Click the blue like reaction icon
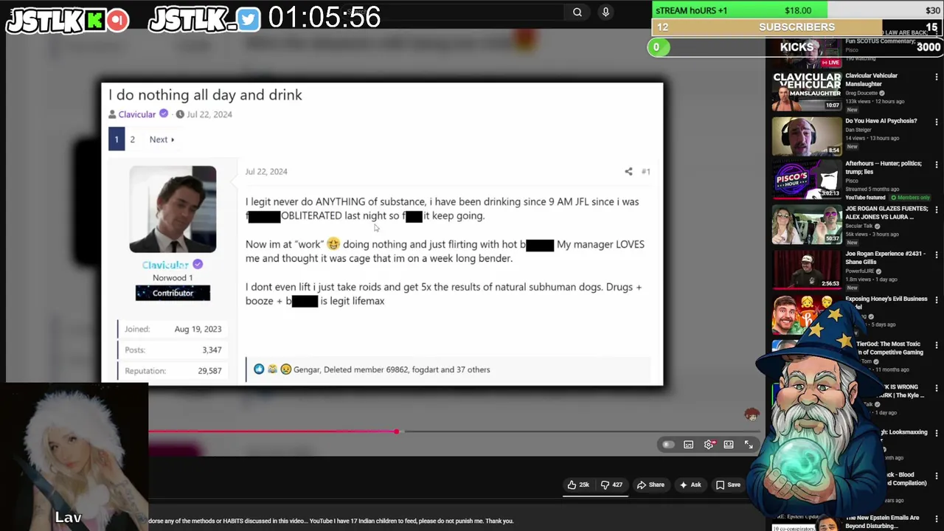This screenshot has height=531, width=944. pyautogui.click(x=259, y=369)
